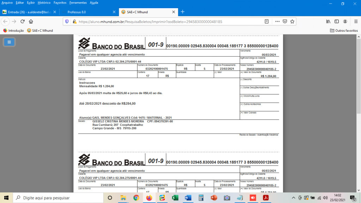Open the Outros favoritos folder
361x203 pixels.
coord(344,30)
